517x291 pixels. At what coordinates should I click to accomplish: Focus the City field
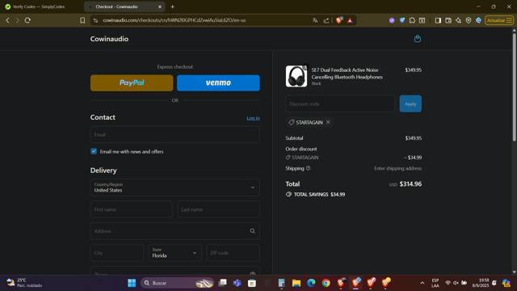point(117,253)
